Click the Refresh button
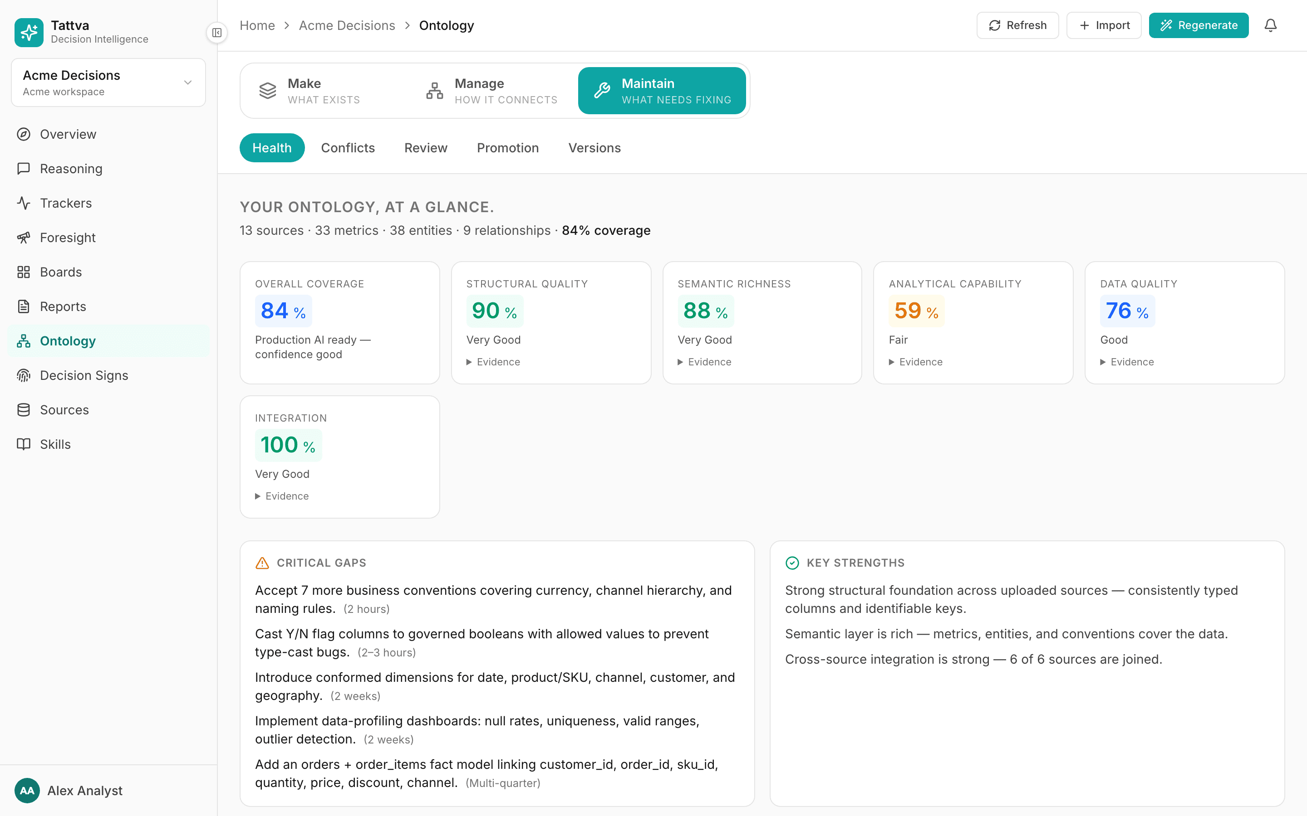This screenshot has height=816, width=1307. coord(1017,25)
